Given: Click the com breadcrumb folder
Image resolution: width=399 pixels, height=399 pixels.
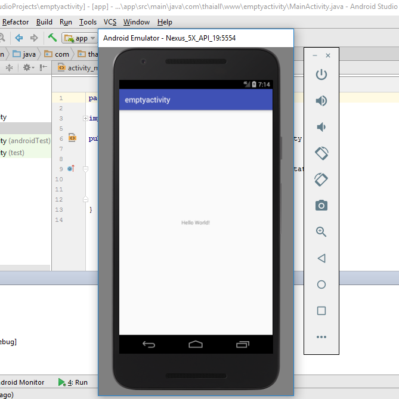Looking at the screenshot, I should pyautogui.click(x=57, y=54).
